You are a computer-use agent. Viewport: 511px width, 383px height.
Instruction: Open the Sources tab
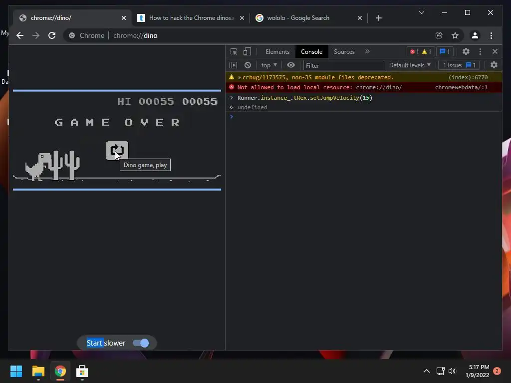coord(344,52)
